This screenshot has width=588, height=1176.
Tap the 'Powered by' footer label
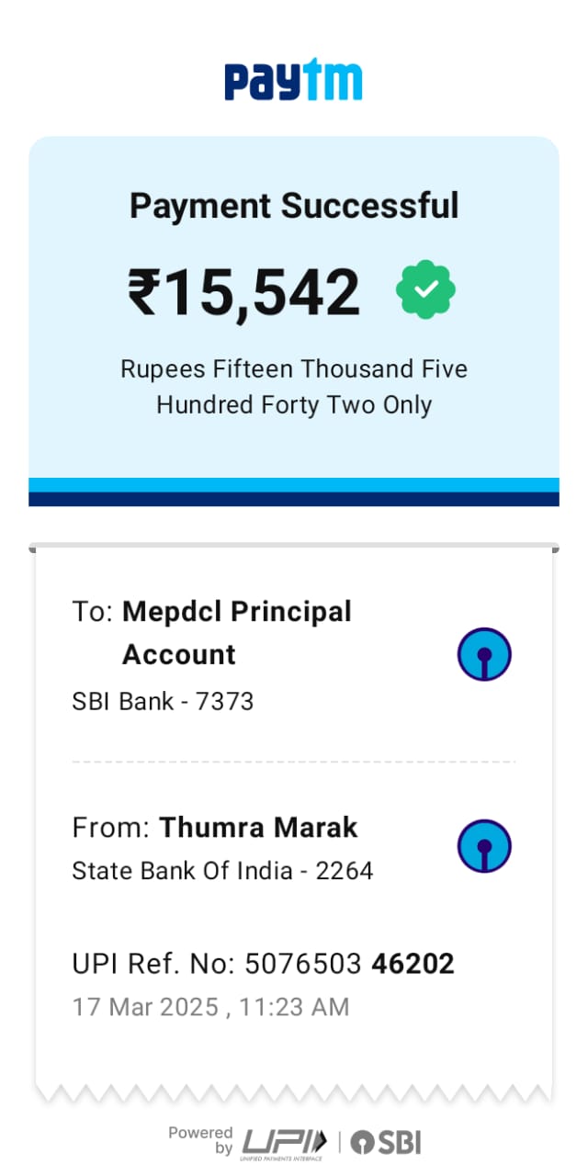(200, 1140)
